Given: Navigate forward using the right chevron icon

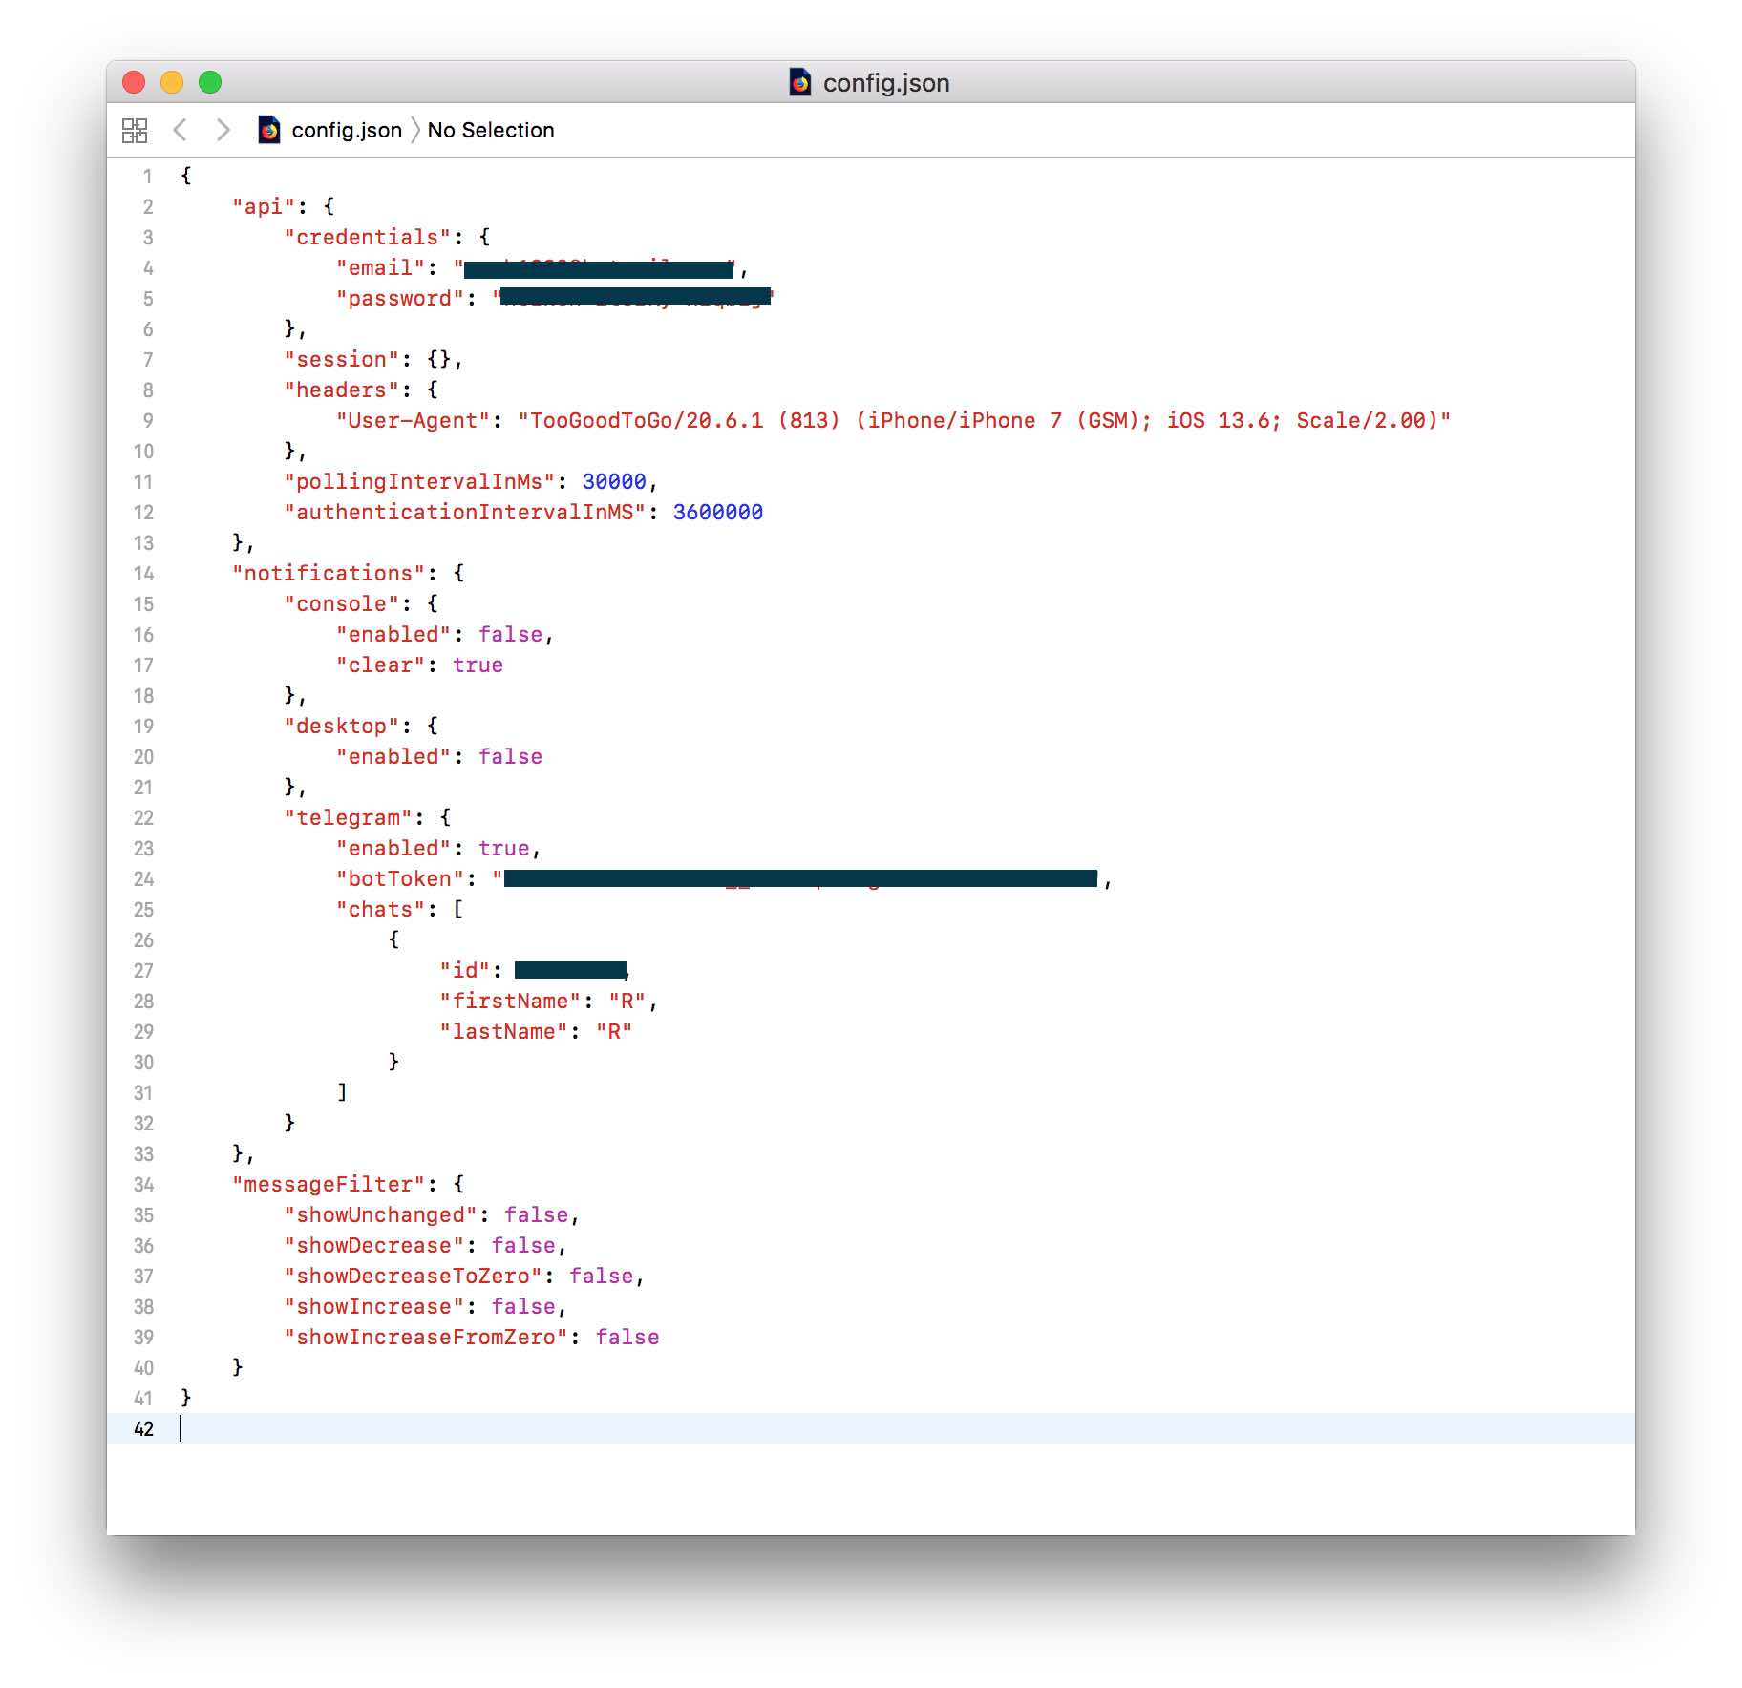Looking at the screenshot, I should point(223,130).
